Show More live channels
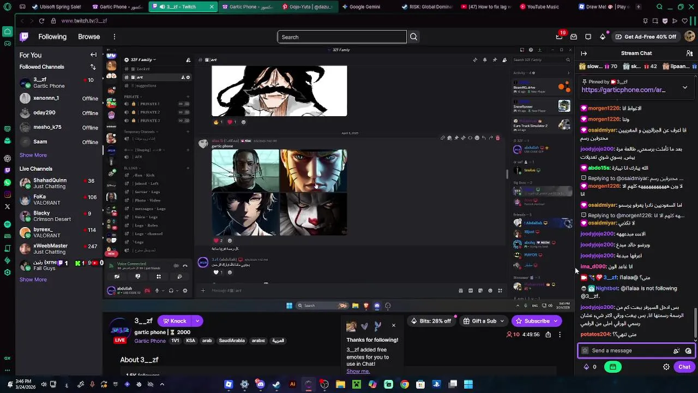The image size is (698, 393). click(x=33, y=279)
